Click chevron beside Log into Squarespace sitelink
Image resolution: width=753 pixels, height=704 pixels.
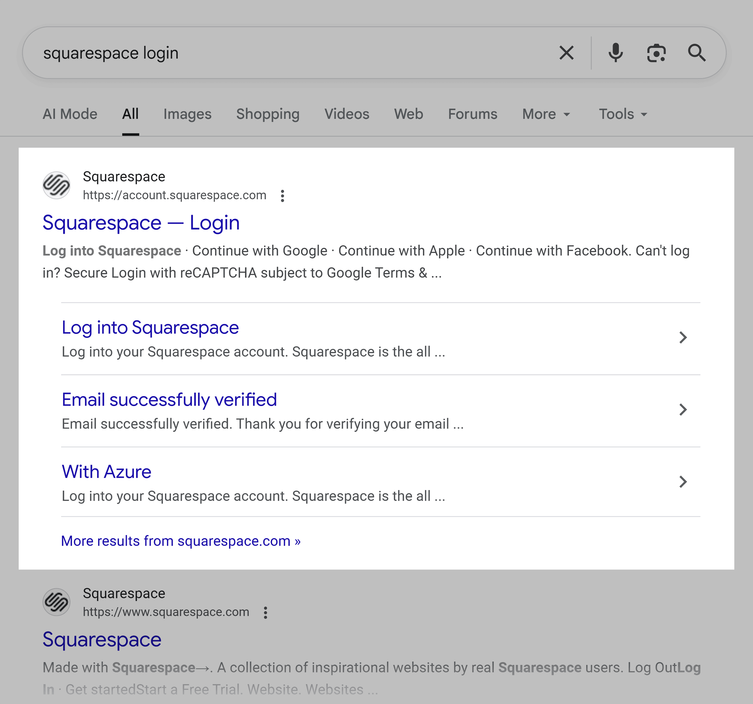click(x=683, y=337)
